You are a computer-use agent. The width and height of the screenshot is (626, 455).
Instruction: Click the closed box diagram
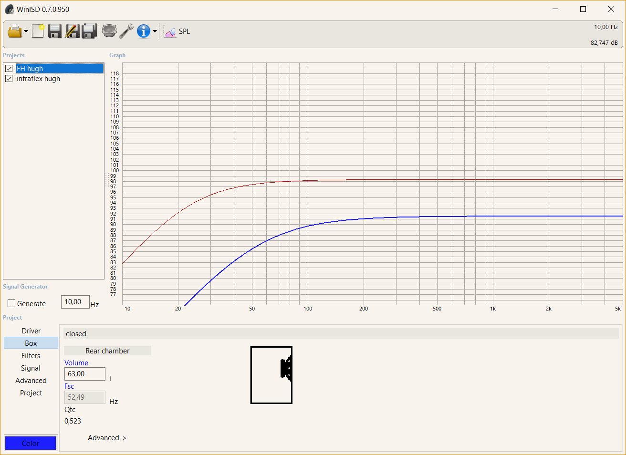(271, 375)
